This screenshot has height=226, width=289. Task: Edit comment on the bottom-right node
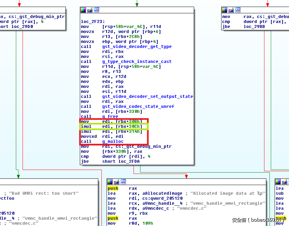tap(284, 182)
